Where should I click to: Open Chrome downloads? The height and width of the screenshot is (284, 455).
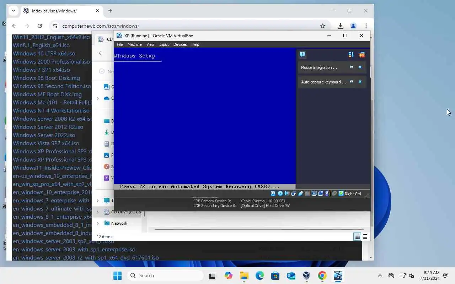click(341, 26)
